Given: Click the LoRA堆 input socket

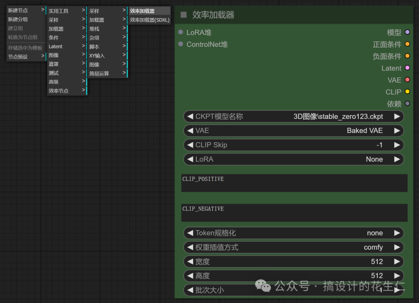Looking at the screenshot, I should click(x=181, y=32).
